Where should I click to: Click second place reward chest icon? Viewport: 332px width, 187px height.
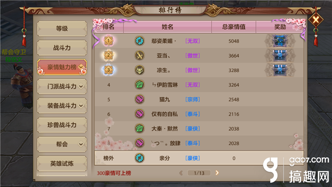(280, 55)
